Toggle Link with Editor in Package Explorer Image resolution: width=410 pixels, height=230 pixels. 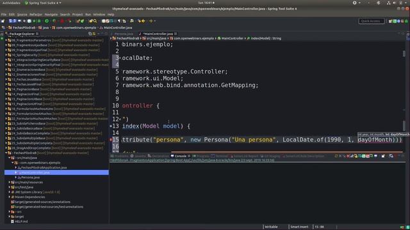[94, 34]
